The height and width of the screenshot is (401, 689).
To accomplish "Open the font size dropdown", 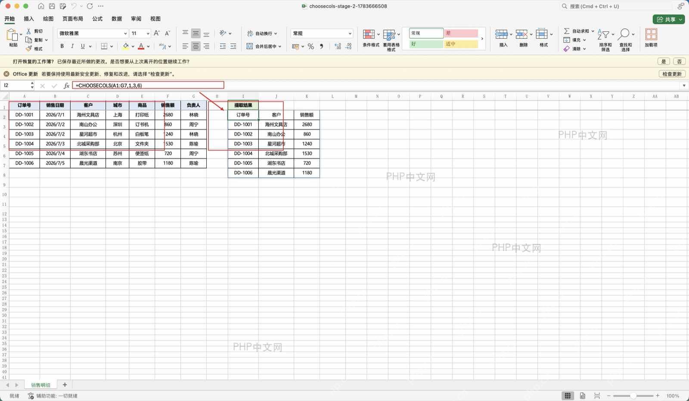I will [148, 34].
